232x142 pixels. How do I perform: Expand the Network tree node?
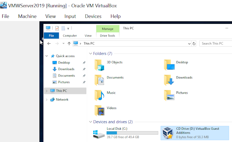pyautogui.click(x=47, y=100)
